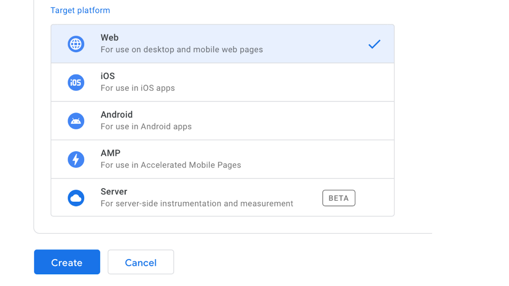The image size is (509, 286).
Task: Click 'For use in iOS apps' description
Action: click(137, 88)
